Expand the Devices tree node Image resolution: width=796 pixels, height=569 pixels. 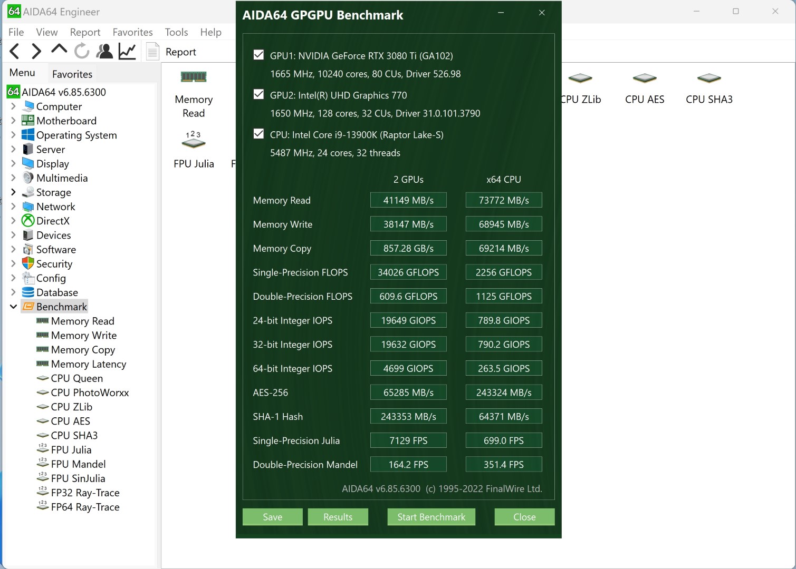[13, 235]
